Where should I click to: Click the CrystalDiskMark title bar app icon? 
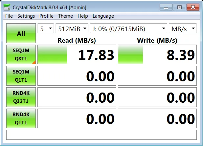(7, 7)
